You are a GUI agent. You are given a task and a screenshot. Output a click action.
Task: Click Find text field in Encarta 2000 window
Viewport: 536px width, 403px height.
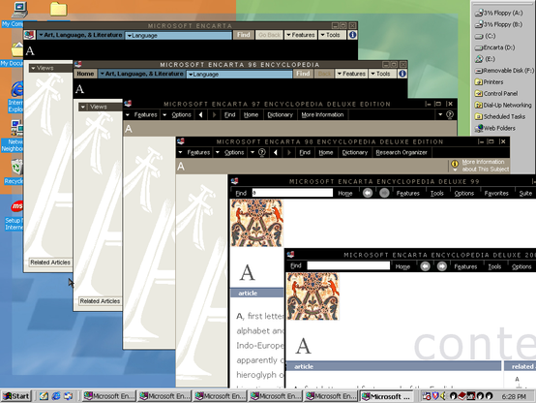[348, 265]
